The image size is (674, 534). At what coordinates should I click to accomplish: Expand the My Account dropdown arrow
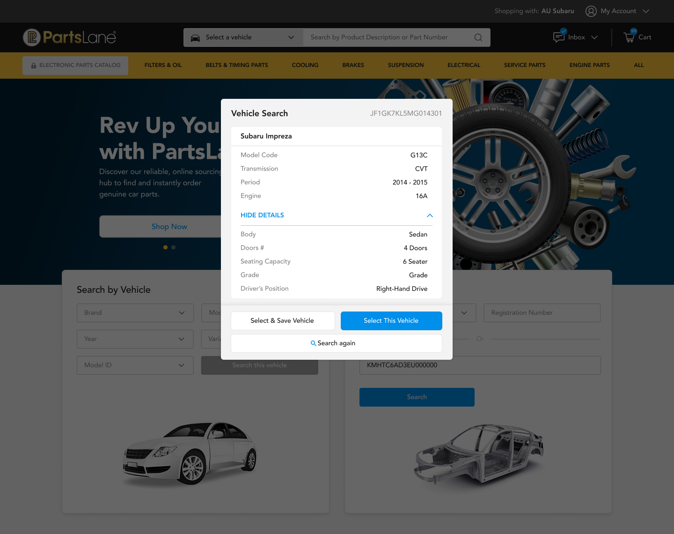646,11
